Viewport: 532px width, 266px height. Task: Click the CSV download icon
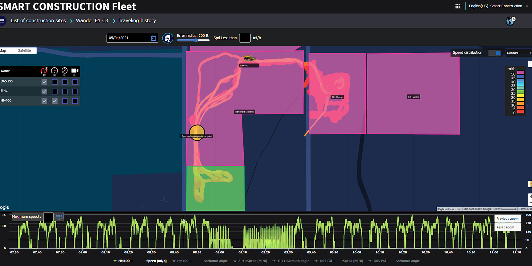point(168,38)
